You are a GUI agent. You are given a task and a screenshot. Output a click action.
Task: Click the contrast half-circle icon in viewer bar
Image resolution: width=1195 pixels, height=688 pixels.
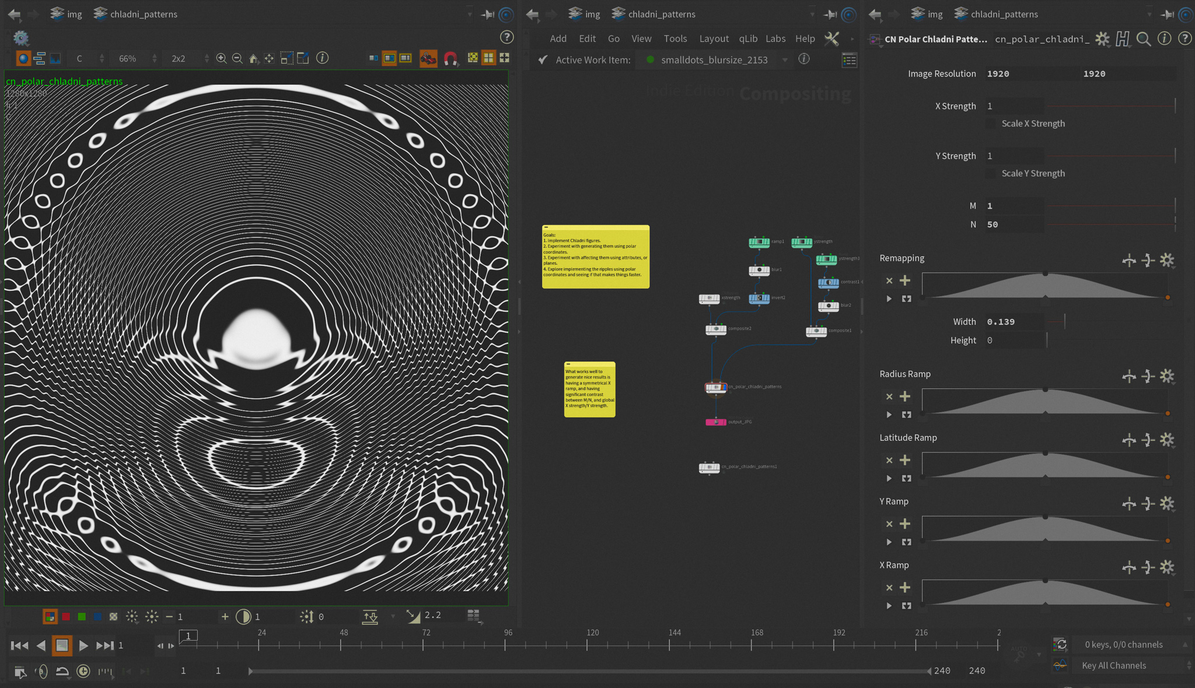coord(243,616)
